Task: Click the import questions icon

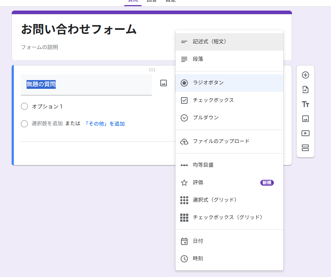Action: click(x=306, y=90)
